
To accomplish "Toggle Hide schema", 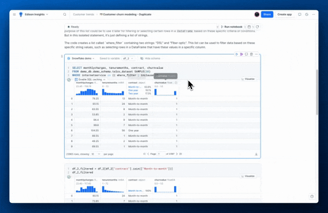I will pos(150,59).
